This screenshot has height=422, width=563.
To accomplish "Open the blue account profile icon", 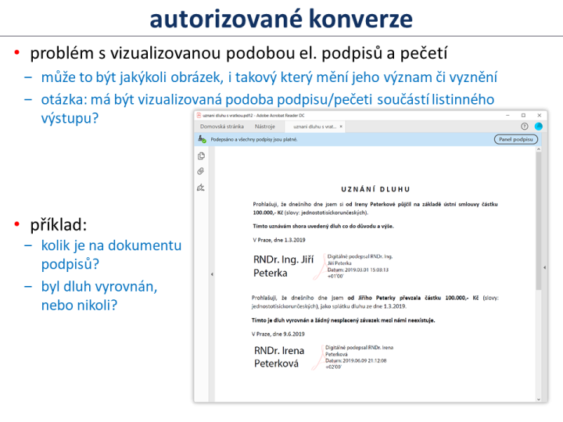I will (538, 127).
